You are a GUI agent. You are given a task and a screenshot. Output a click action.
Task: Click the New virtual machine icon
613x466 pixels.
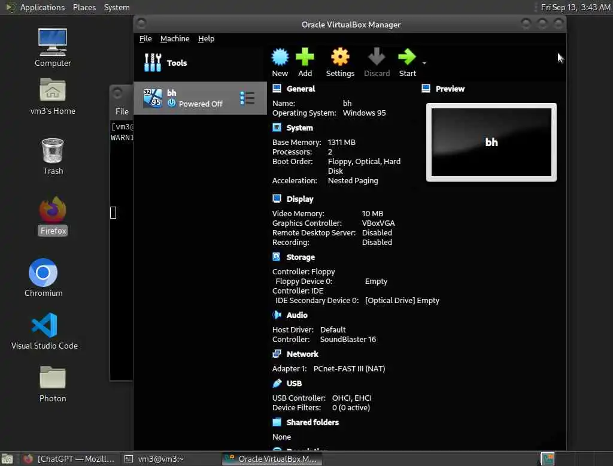pyautogui.click(x=280, y=58)
